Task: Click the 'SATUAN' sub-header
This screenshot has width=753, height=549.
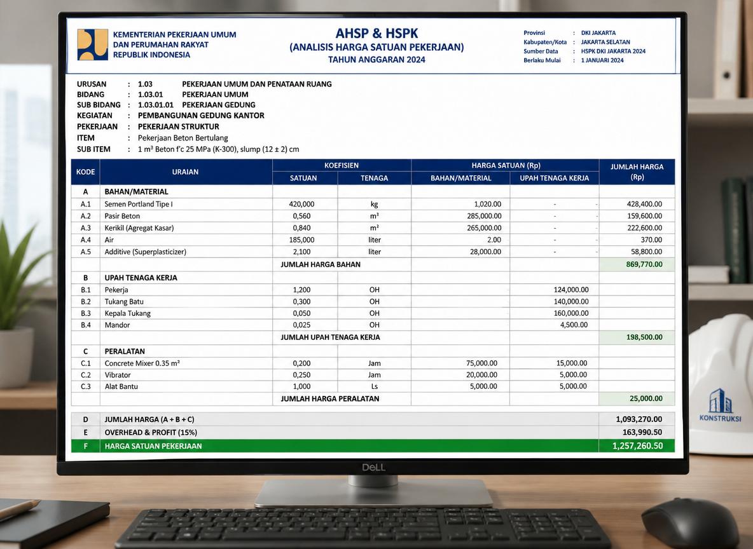Action: coord(303,178)
